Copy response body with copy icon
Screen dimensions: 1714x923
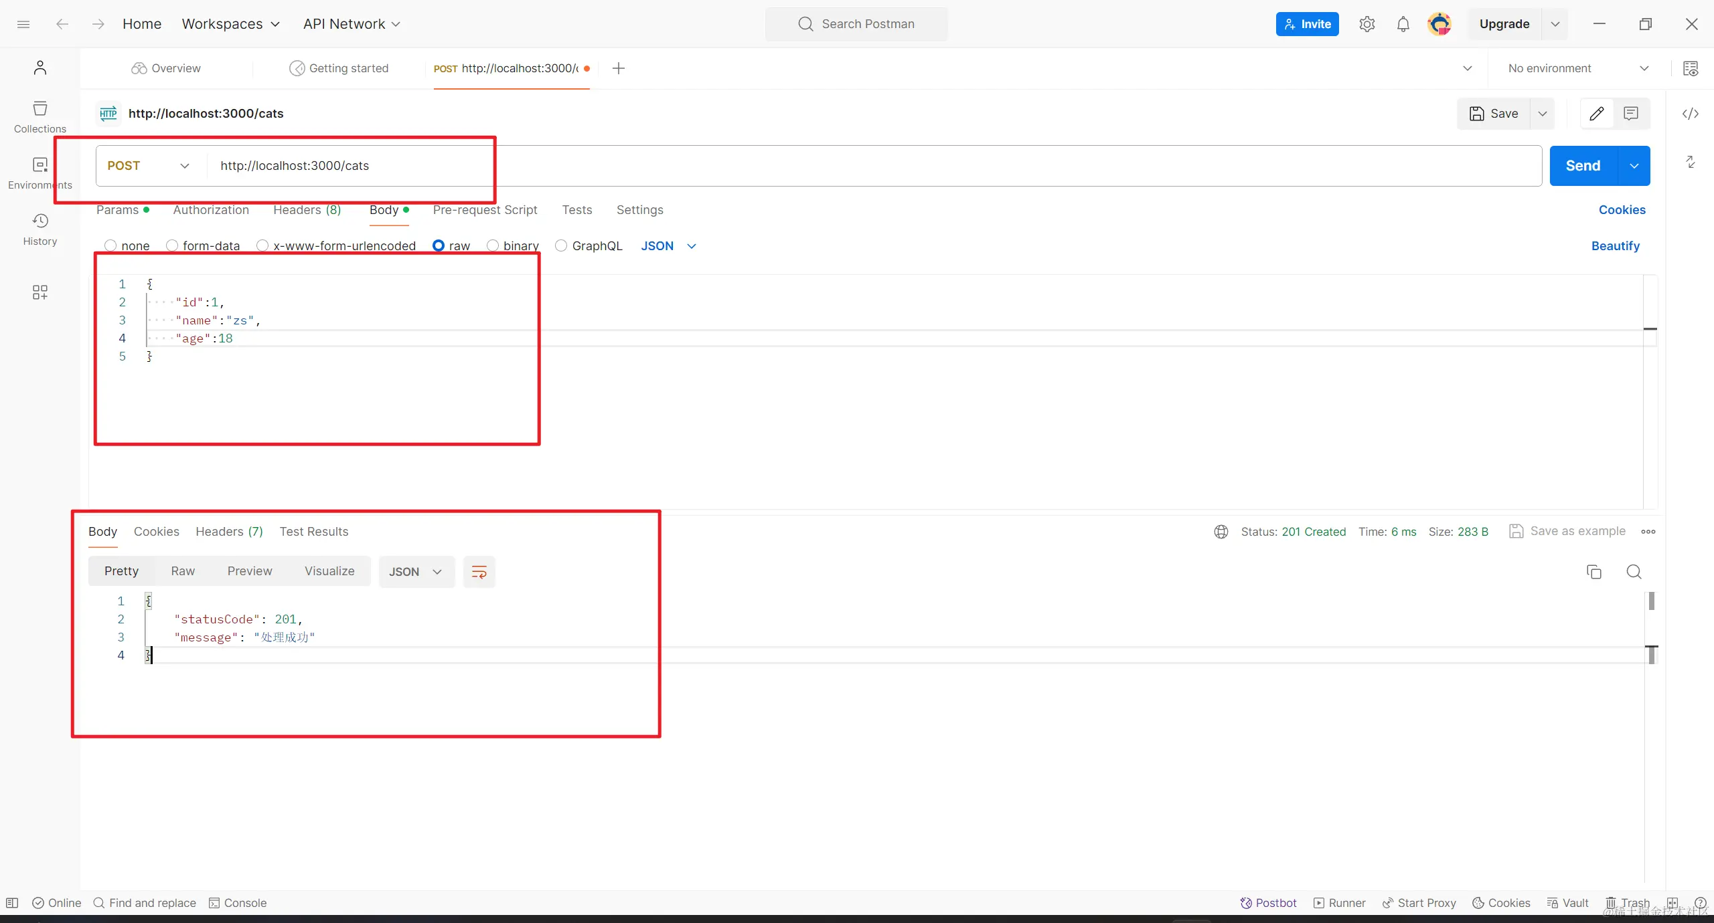point(1594,572)
